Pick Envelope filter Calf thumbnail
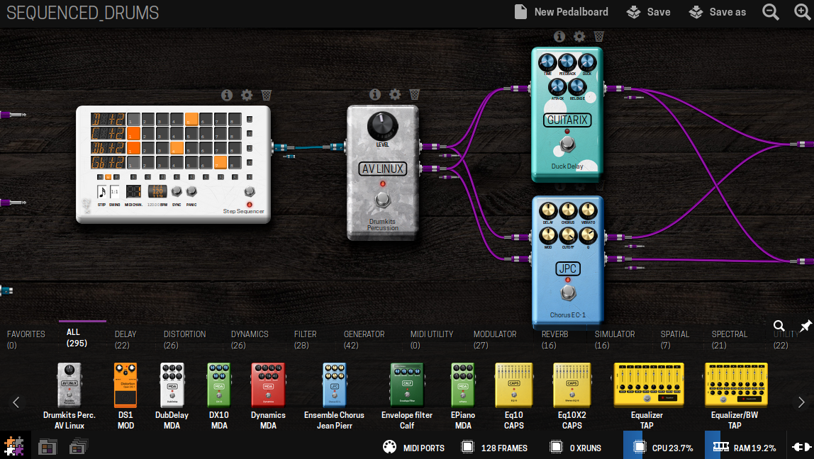Screen dimensions: 814x459 click(x=407, y=385)
